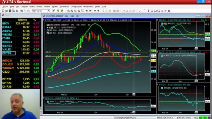Open the Night Call.lay layout dropdown
Screen dimensions: 212x119
coord(49,11)
